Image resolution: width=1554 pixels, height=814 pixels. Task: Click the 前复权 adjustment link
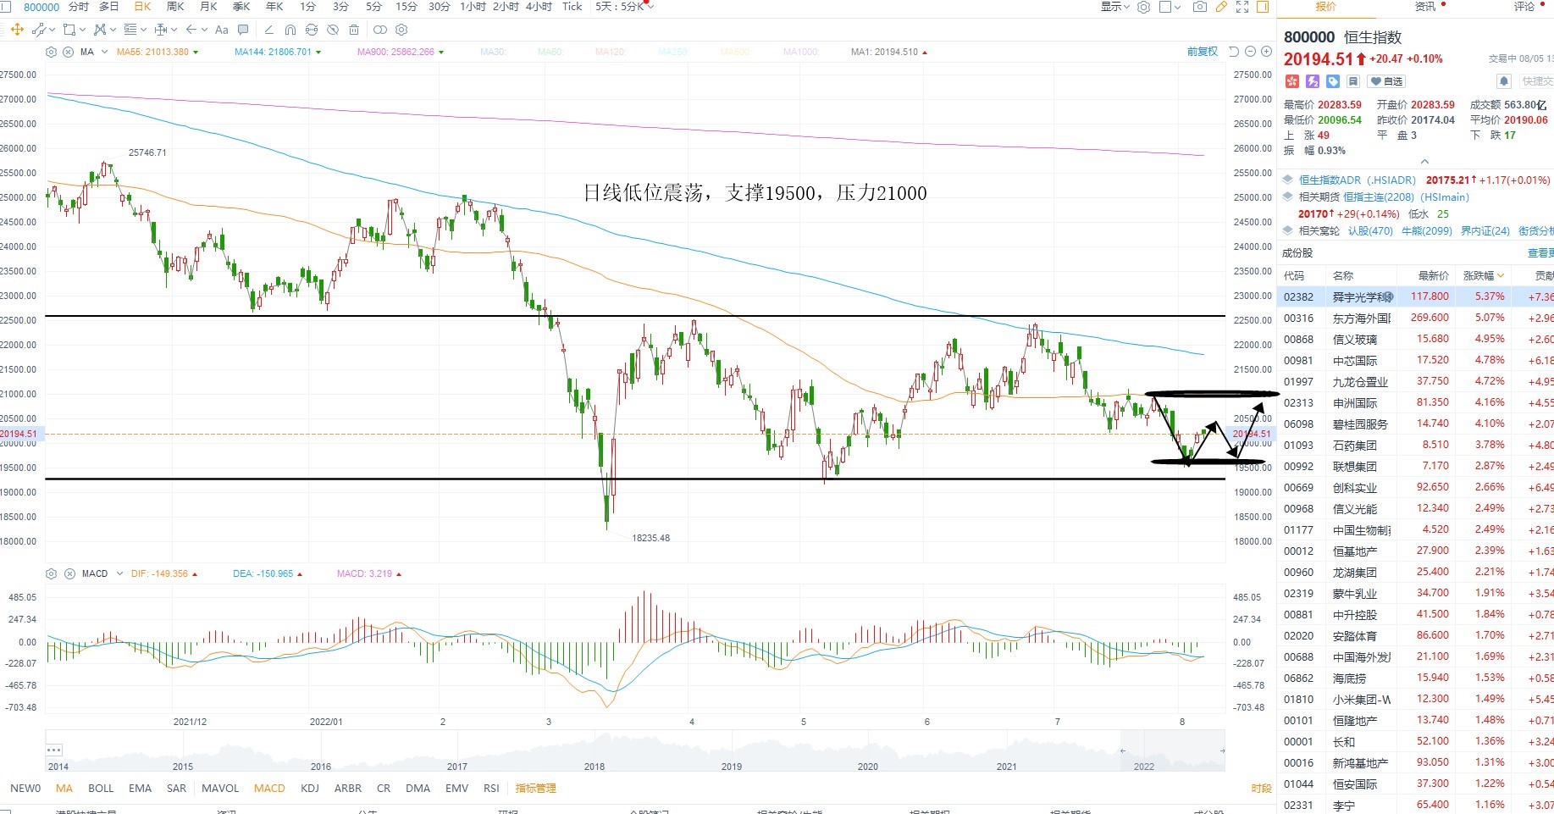[1203, 52]
